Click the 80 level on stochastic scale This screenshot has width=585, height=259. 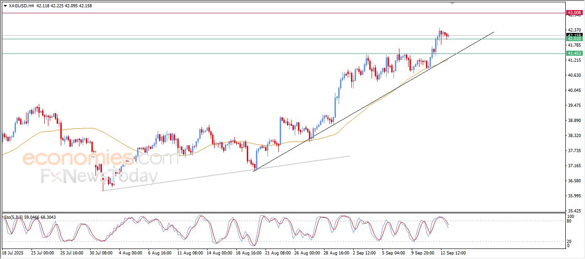tap(570, 221)
